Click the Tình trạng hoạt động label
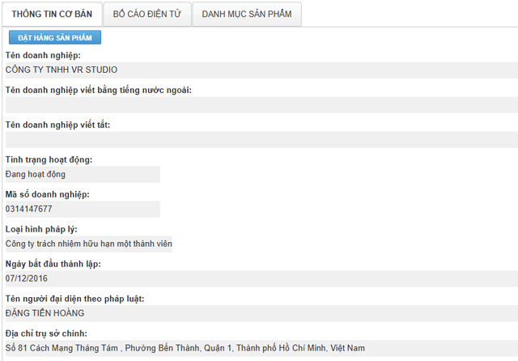This screenshot has height=361, width=518. pos(49,159)
